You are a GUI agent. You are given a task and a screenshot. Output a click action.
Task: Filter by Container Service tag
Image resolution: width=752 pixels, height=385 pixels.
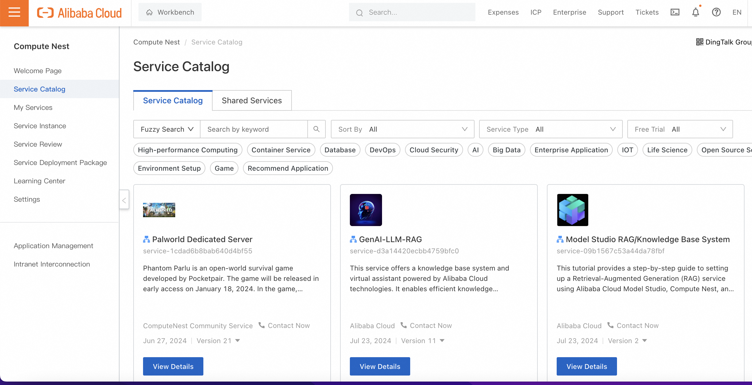pyautogui.click(x=281, y=150)
